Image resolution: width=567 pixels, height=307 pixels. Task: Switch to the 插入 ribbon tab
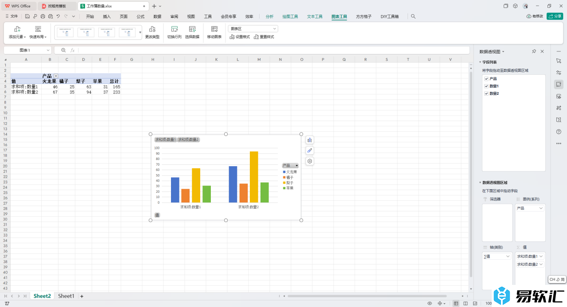pos(107,16)
